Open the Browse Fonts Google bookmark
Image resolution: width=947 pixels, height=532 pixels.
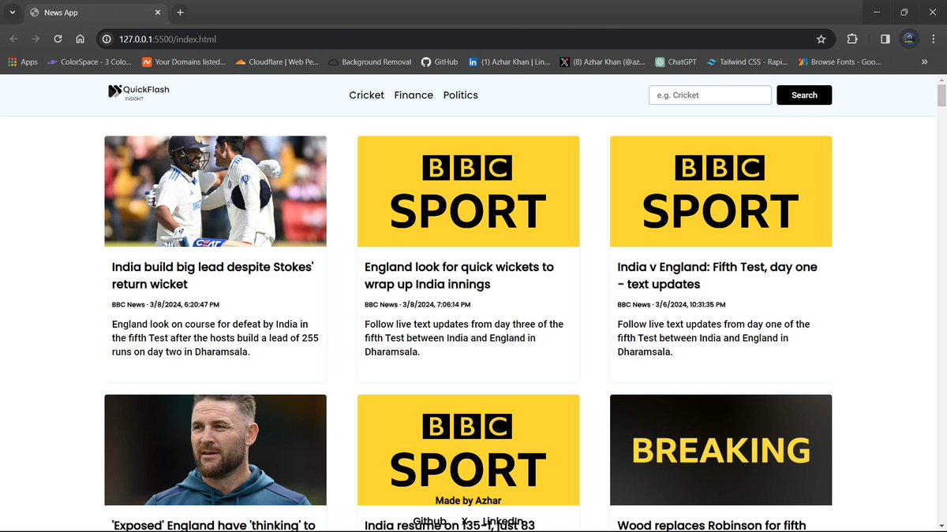(840, 61)
